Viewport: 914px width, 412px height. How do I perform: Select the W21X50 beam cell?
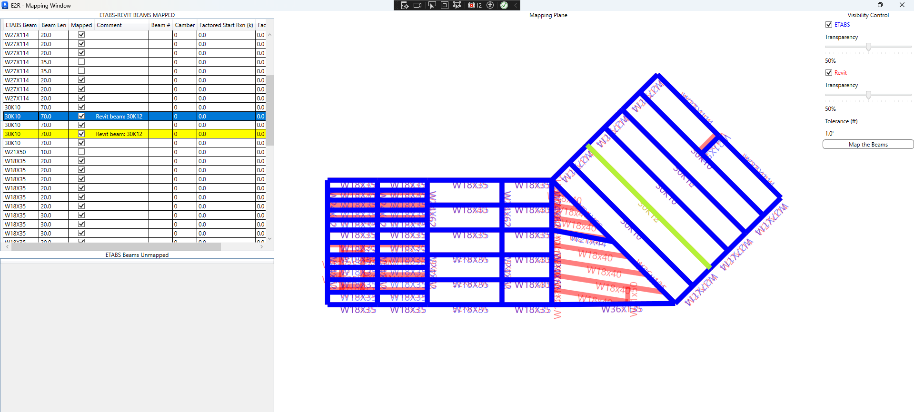point(21,152)
